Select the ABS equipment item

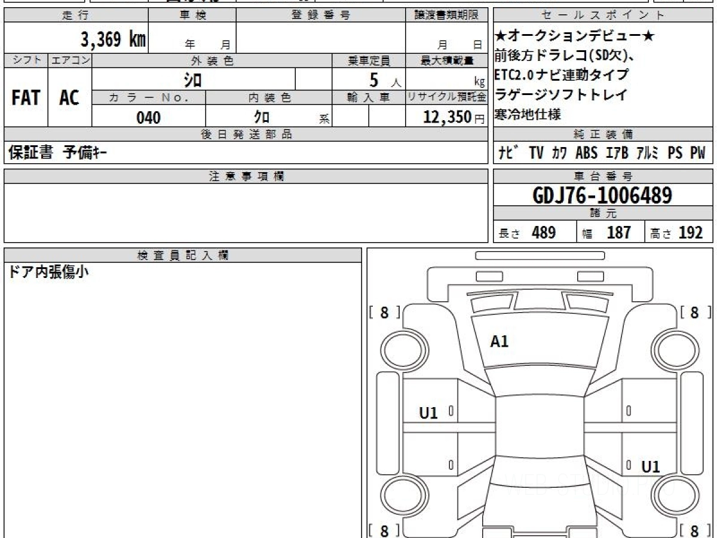[586, 153]
